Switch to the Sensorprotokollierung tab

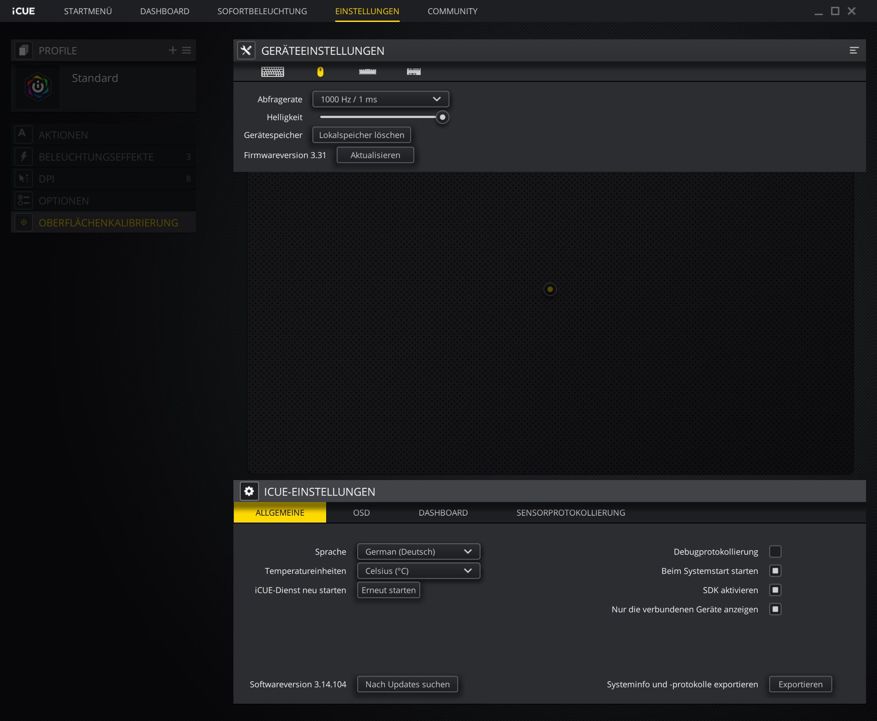pyautogui.click(x=571, y=513)
